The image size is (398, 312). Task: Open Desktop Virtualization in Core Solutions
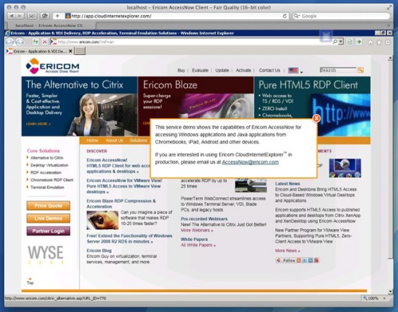(x=49, y=165)
